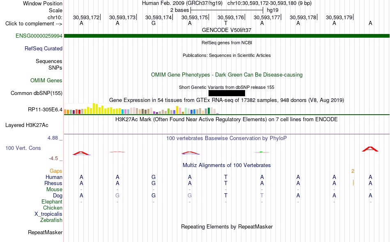390x242 pixels.
Task: Open the Layered H3K27Ac track label
Action: [27, 125]
